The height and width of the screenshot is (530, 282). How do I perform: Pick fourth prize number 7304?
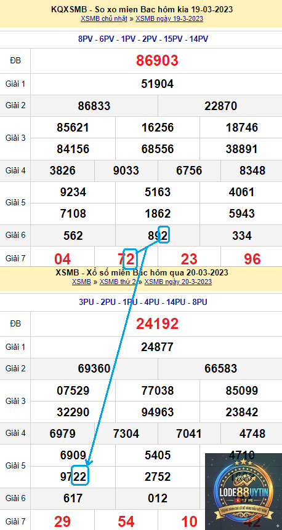click(126, 433)
